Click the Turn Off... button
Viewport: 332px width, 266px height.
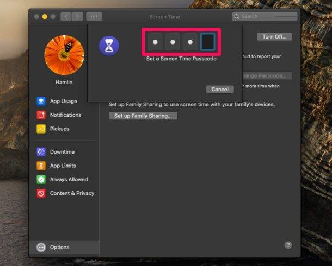(x=275, y=37)
